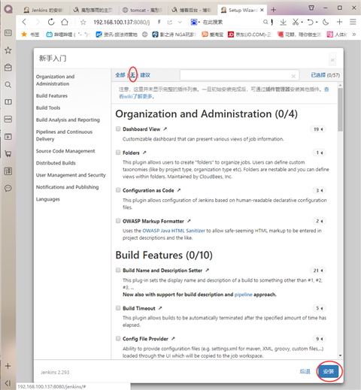The image size is (361, 390).
Task: Jump to Source Code Management category
Action: click(65, 151)
